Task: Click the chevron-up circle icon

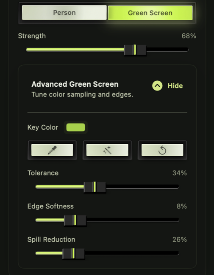Action: click(157, 86)
